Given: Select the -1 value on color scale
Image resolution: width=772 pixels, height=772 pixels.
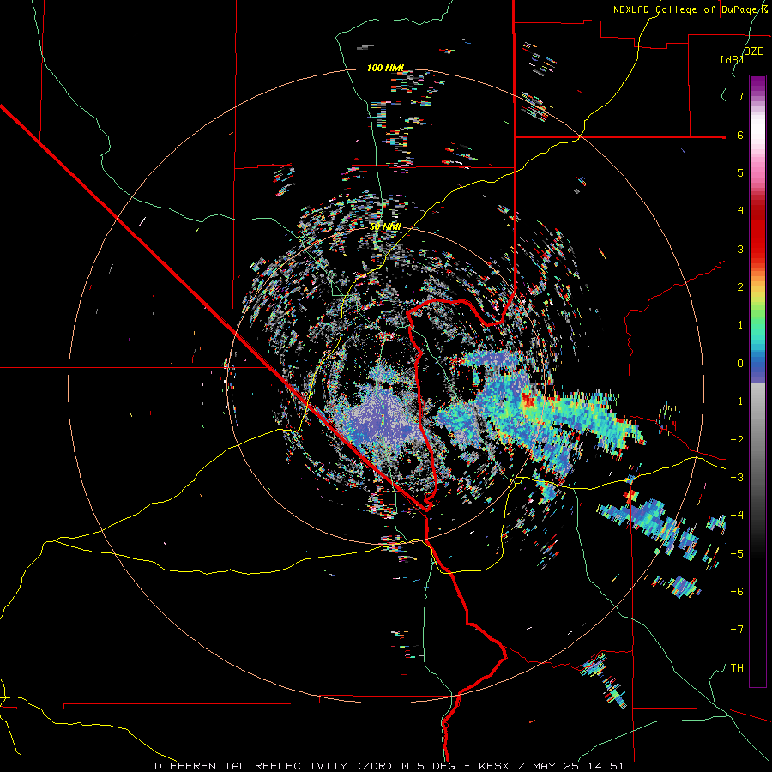Looking at the screenshot, I should coord(737,401).
